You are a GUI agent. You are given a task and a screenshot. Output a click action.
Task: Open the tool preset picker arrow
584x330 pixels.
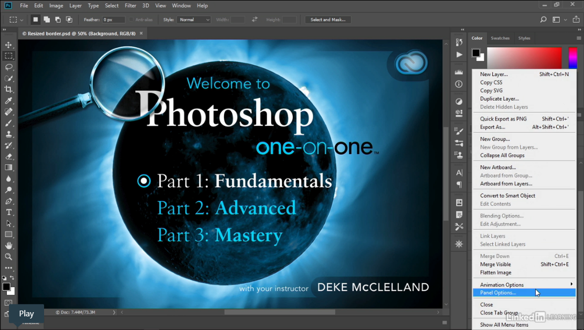[x=22, y=20]
